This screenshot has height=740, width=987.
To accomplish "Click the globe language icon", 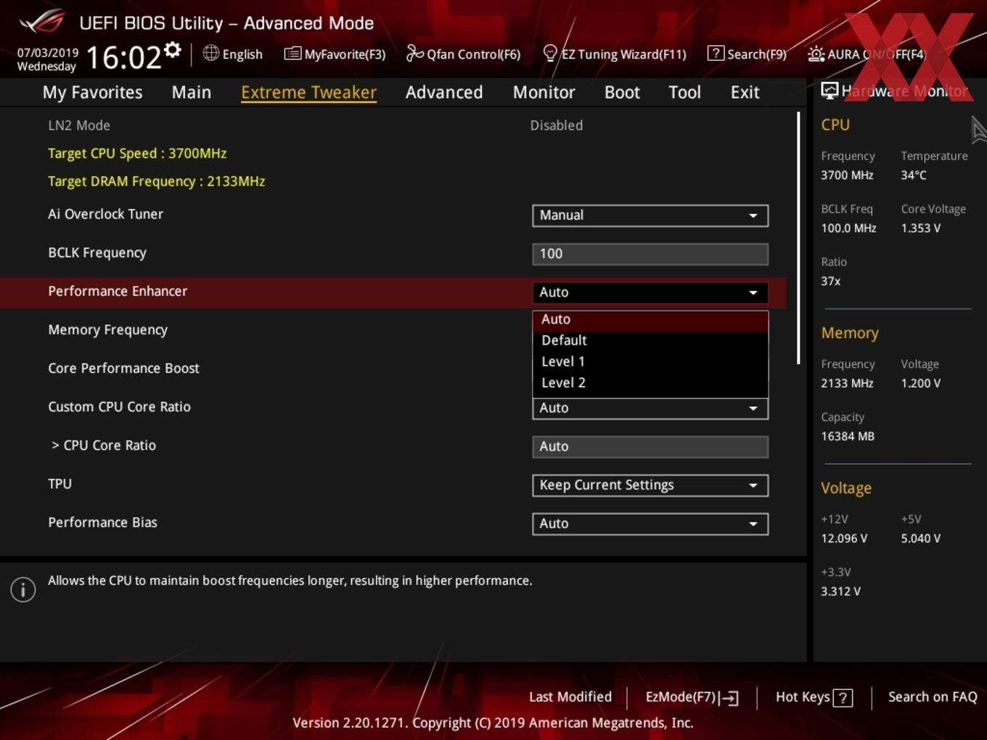I will [x=210, y=53].
